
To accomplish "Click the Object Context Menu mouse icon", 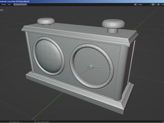I will pos(35,122).
